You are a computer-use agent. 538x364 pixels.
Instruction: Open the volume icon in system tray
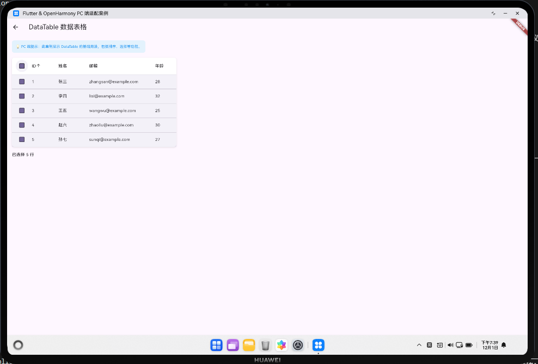(450, 345)
